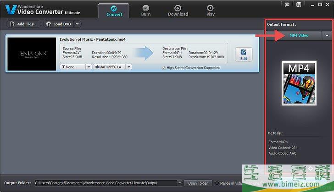Minimize the Video Converter window
This screenshot has height=192, width=334.
click(x=312, y=5)
